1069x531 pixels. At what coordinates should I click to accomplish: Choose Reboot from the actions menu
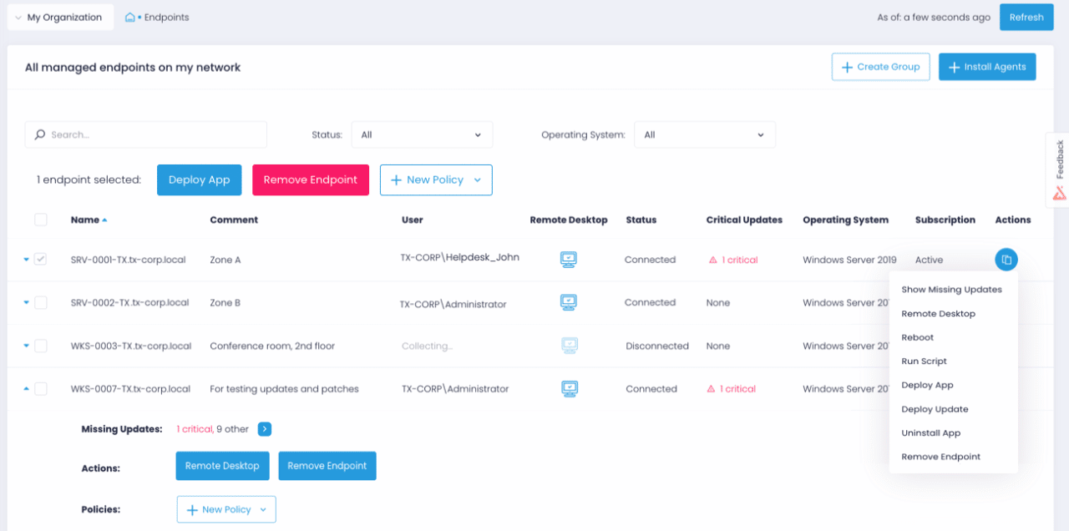point(916,337)
